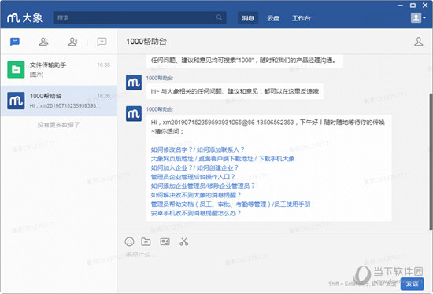Viewport: 433px width, 294px height.
Task: Click the user avatar in header
Action: coord(416,18)
